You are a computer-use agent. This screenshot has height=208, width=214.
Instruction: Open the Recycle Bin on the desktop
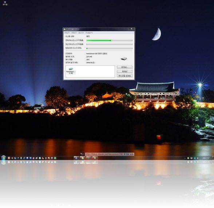[x=5, y=3]
